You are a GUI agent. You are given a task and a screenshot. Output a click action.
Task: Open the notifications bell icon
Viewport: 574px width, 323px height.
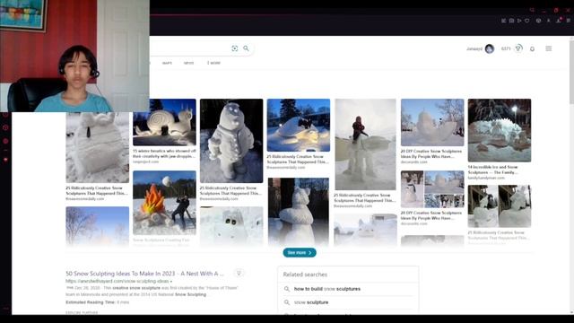532,48
